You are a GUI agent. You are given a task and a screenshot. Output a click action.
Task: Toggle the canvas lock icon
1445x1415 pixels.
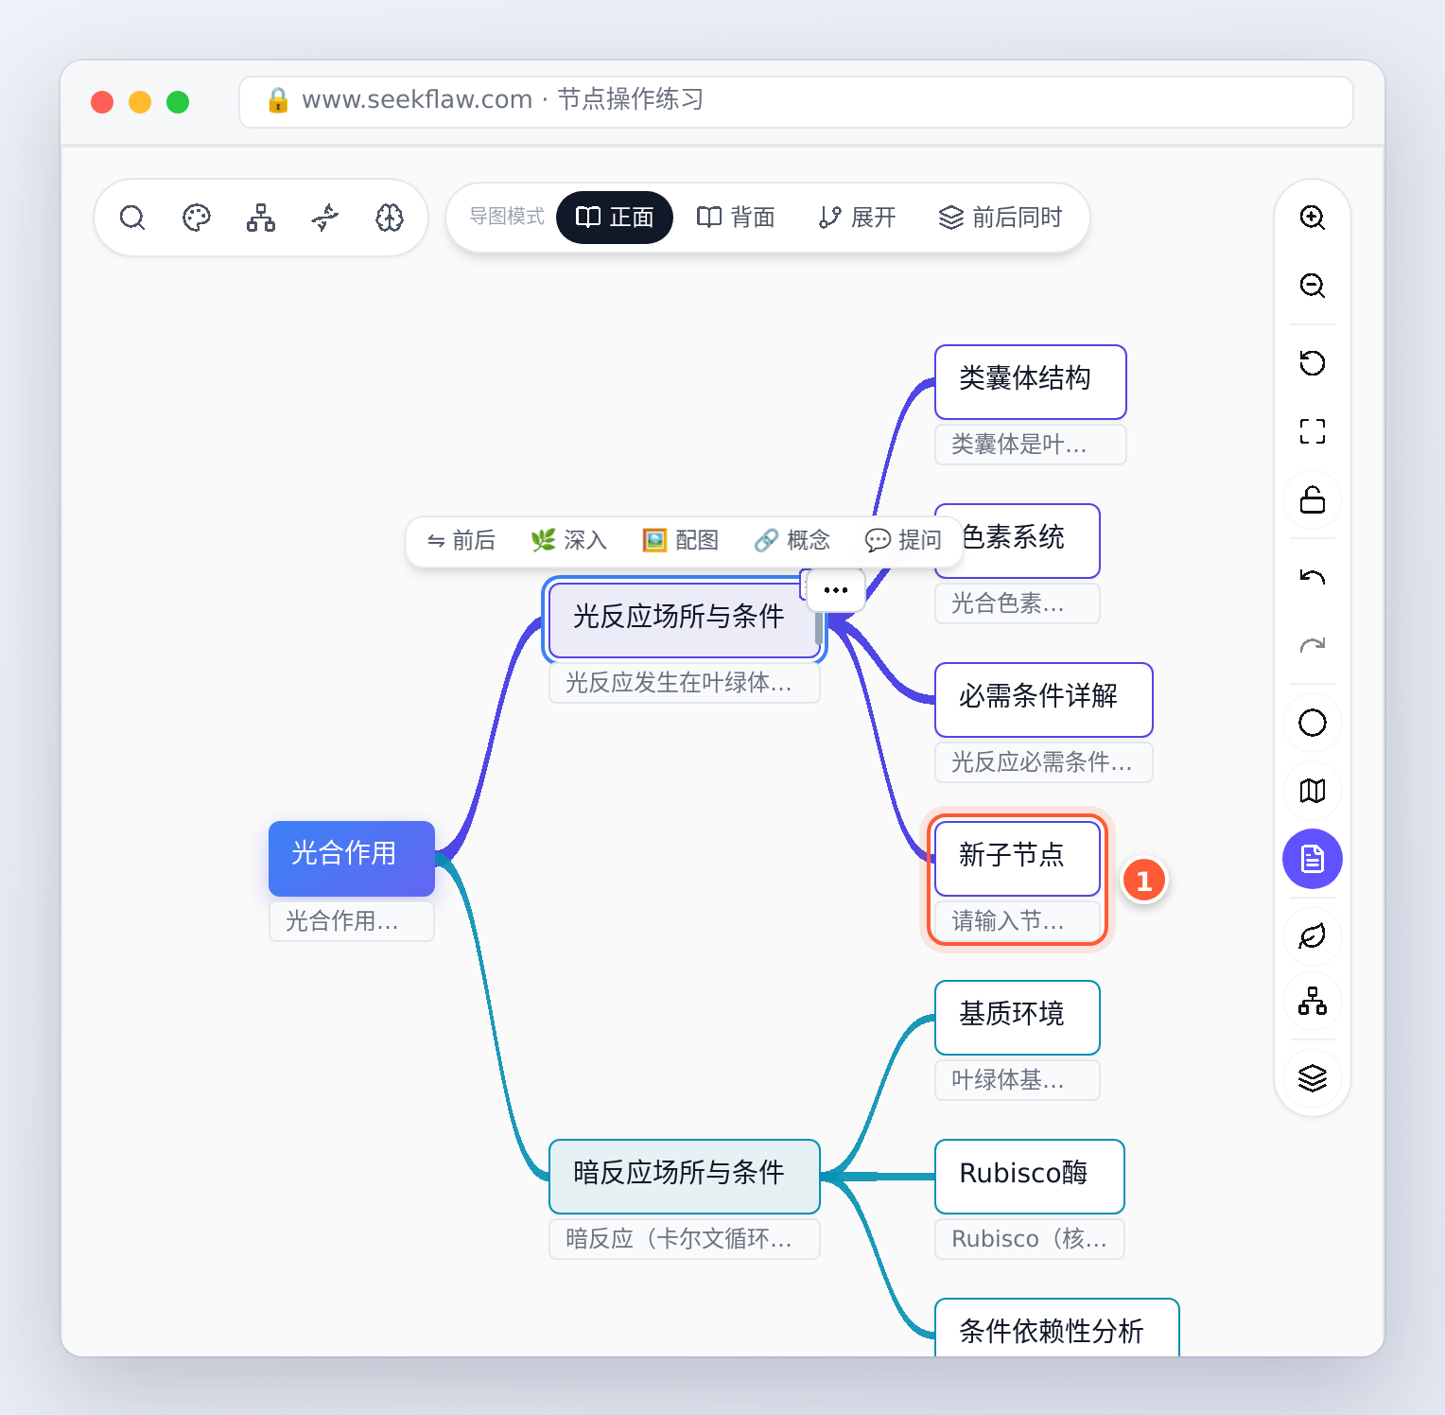click(x=1313, y=499)
